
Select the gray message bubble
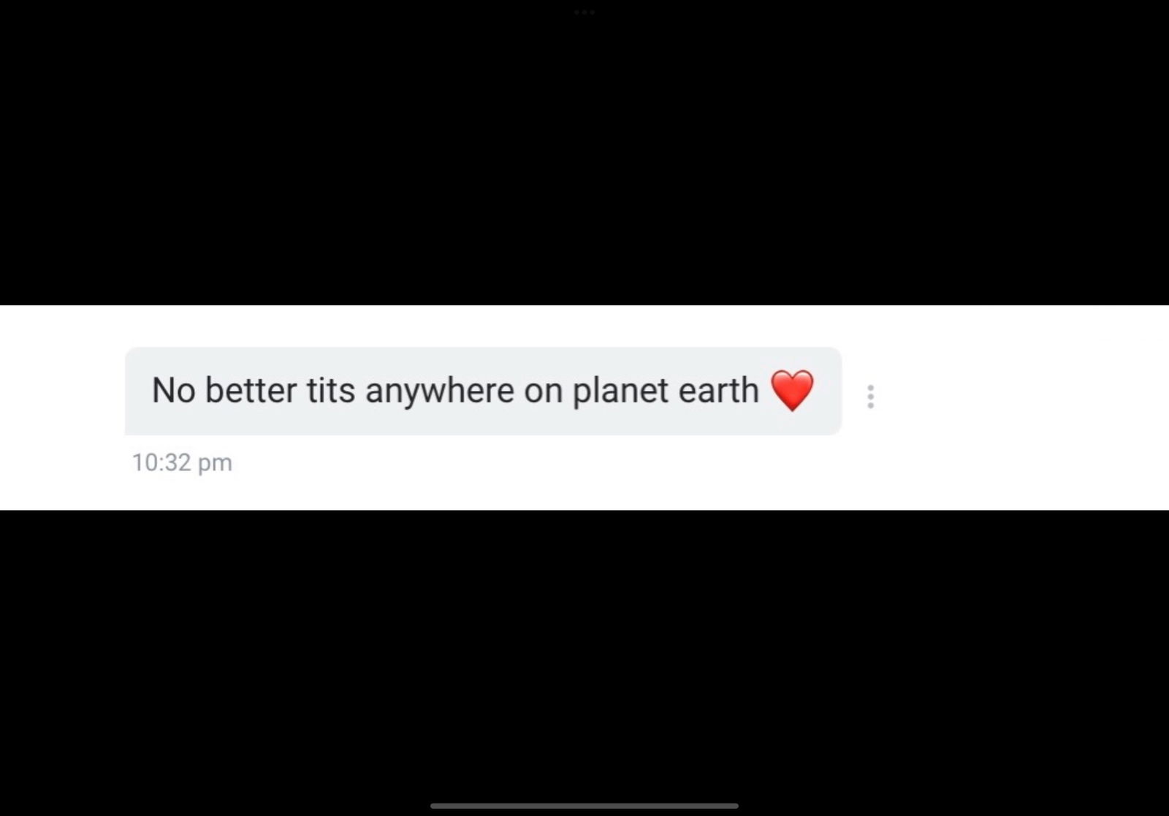pos(483,391)
